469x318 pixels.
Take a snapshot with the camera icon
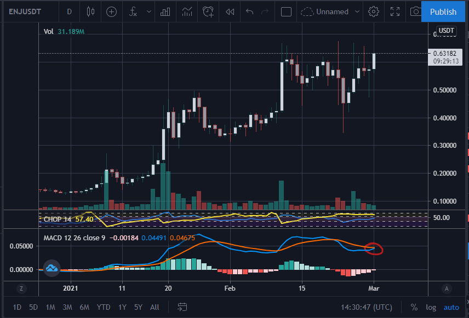click(415, 11)
